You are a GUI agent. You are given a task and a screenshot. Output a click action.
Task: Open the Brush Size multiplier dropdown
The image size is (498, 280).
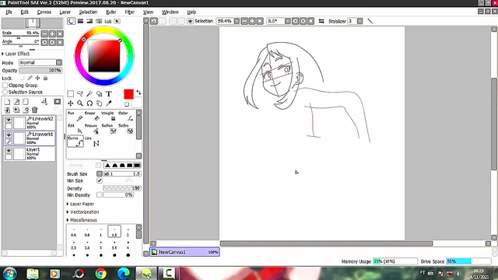point(100,173)
